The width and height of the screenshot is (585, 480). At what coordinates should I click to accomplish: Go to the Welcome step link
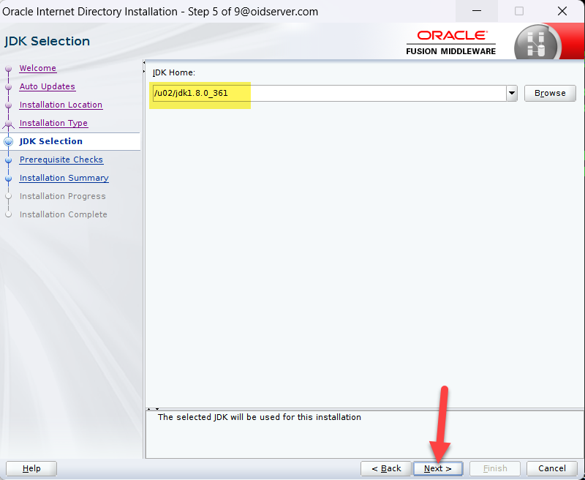pyautogui.click(x=37, y=68)
